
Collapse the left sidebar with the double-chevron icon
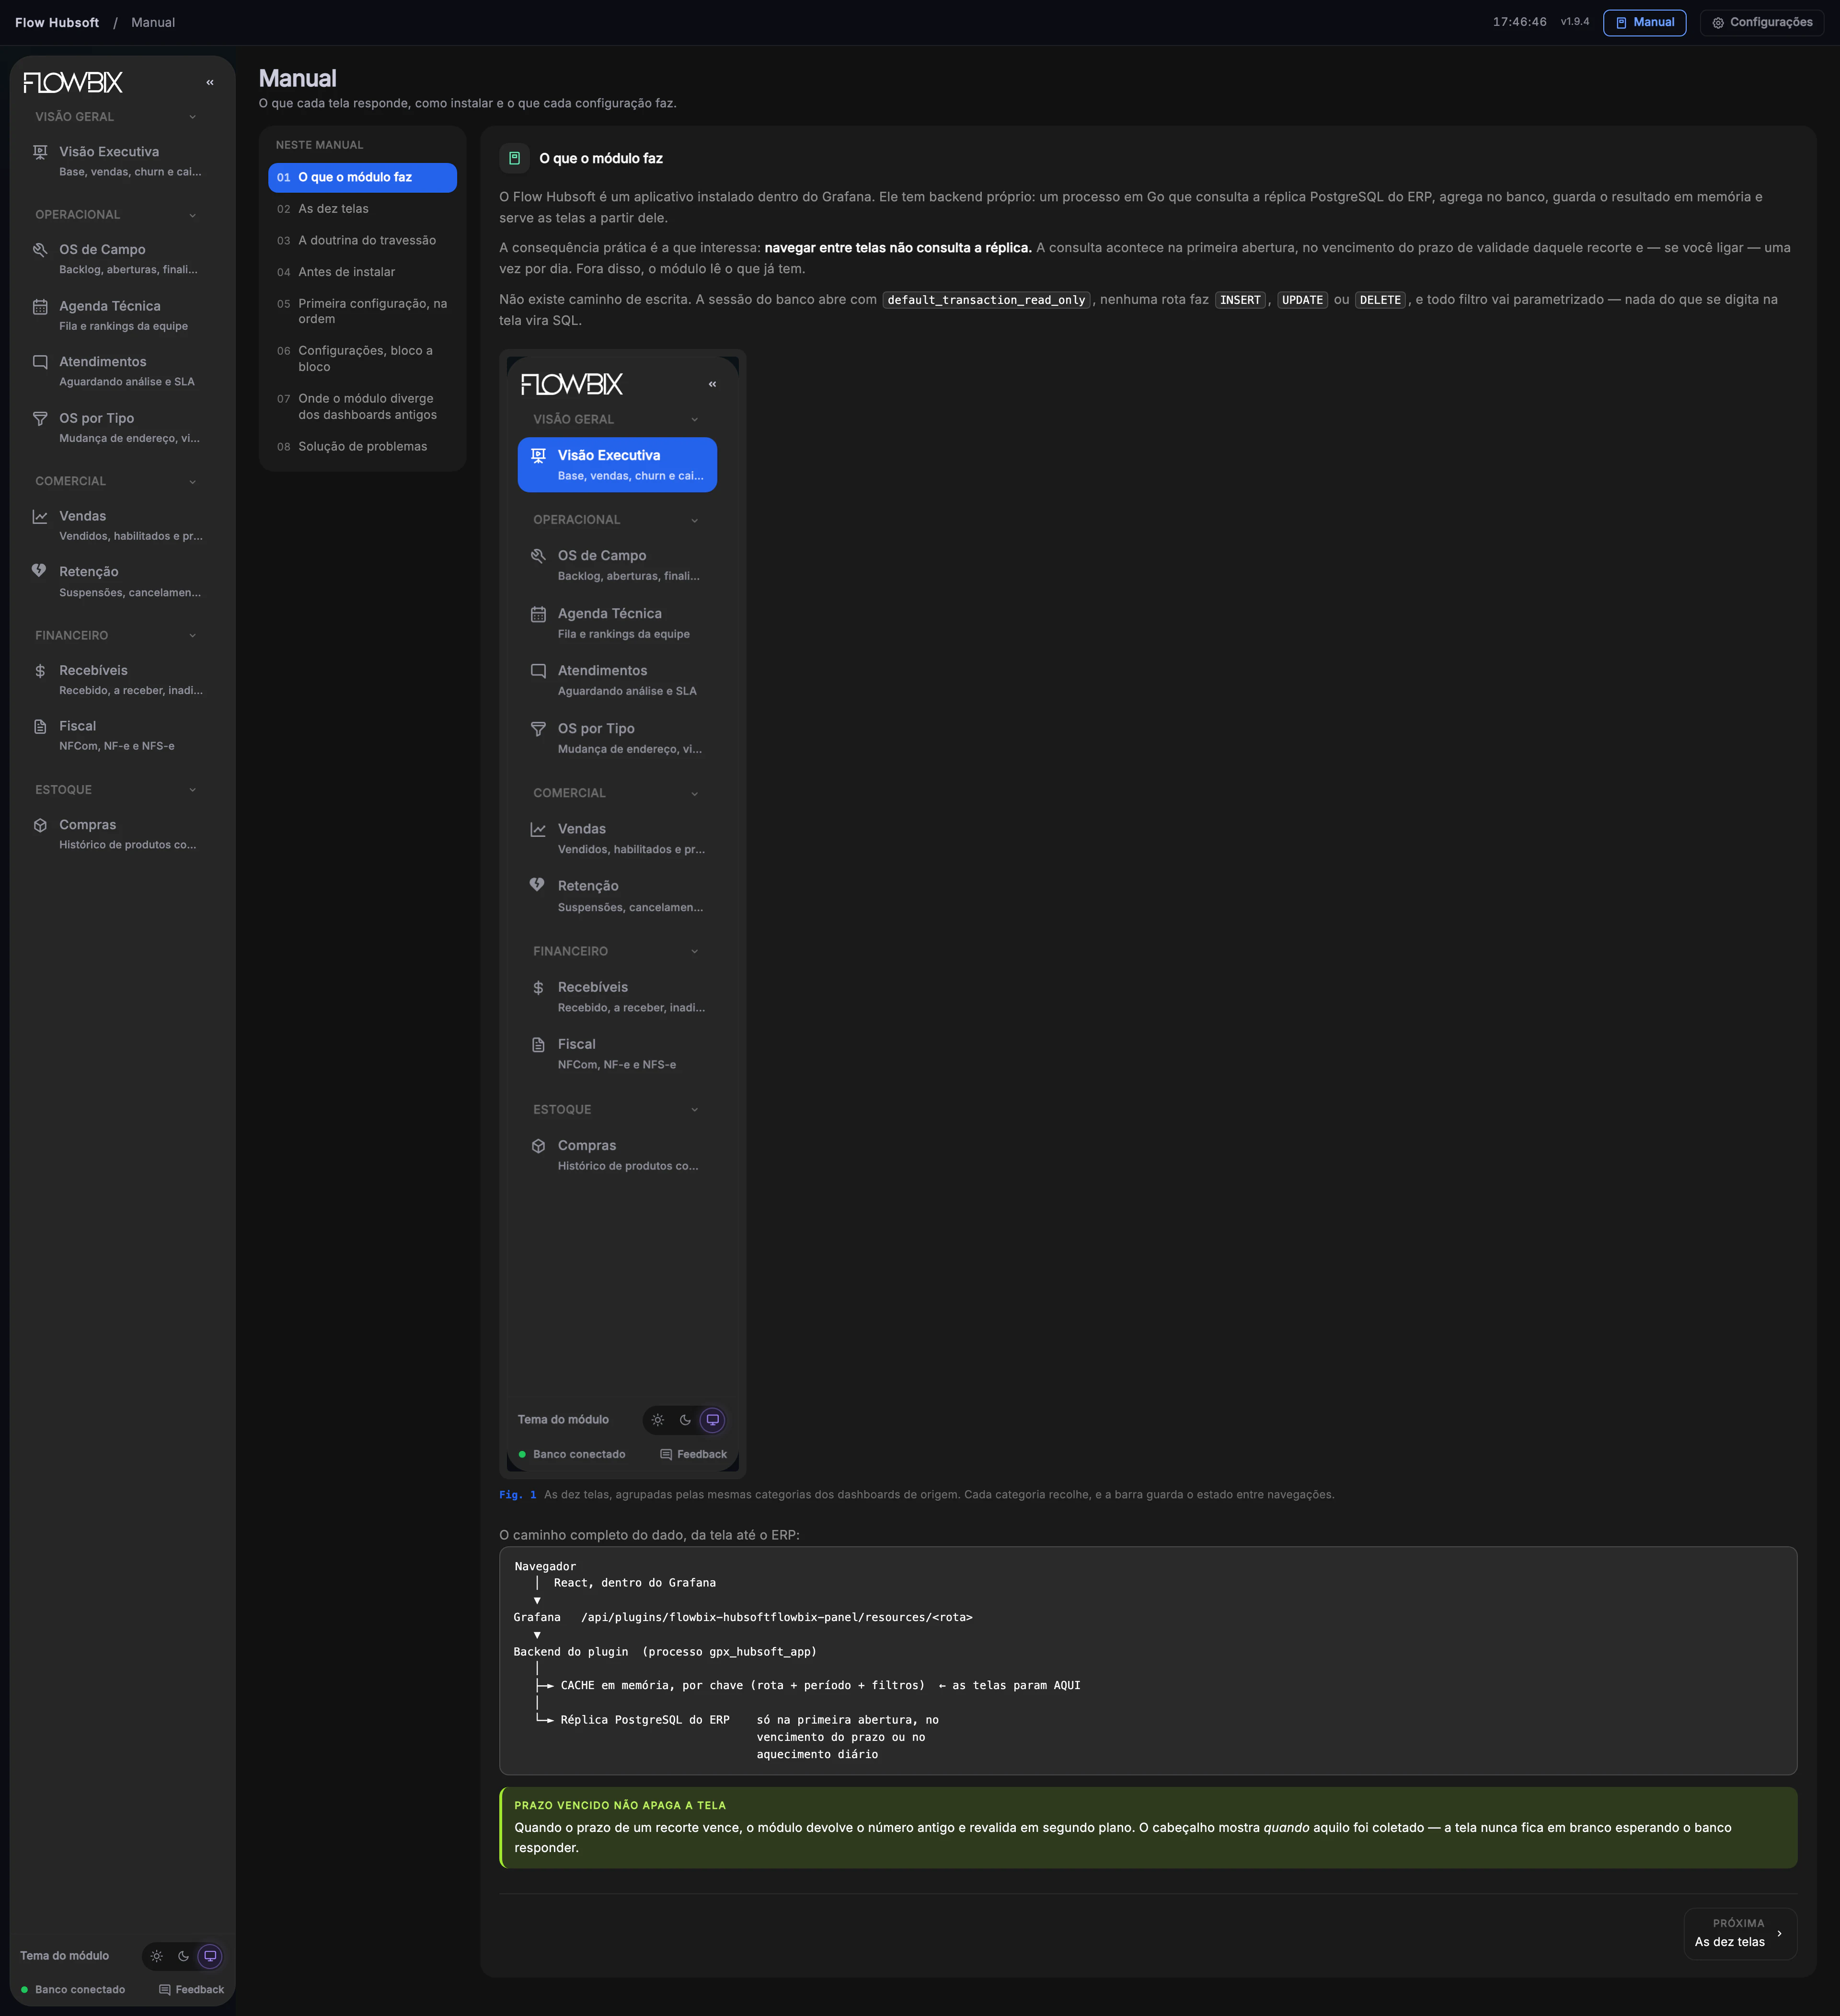point(210,83)
